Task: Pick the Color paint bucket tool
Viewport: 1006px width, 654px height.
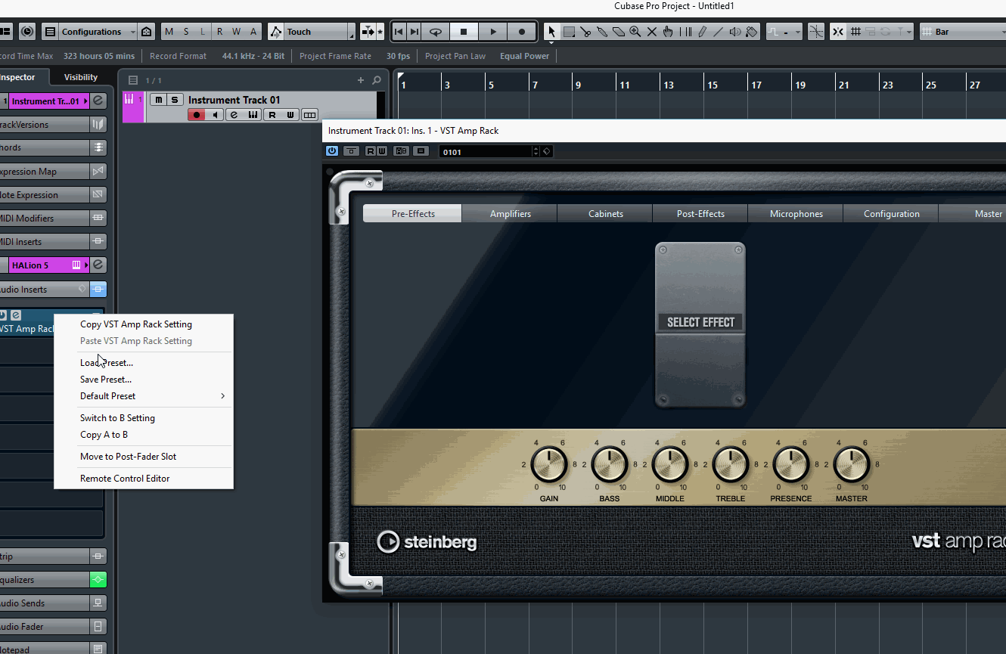Action: click(752, 32)
